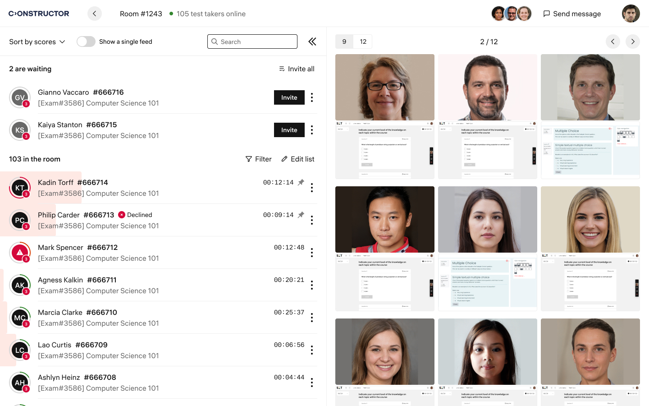Go to next page of video feeds

(633, 42)
